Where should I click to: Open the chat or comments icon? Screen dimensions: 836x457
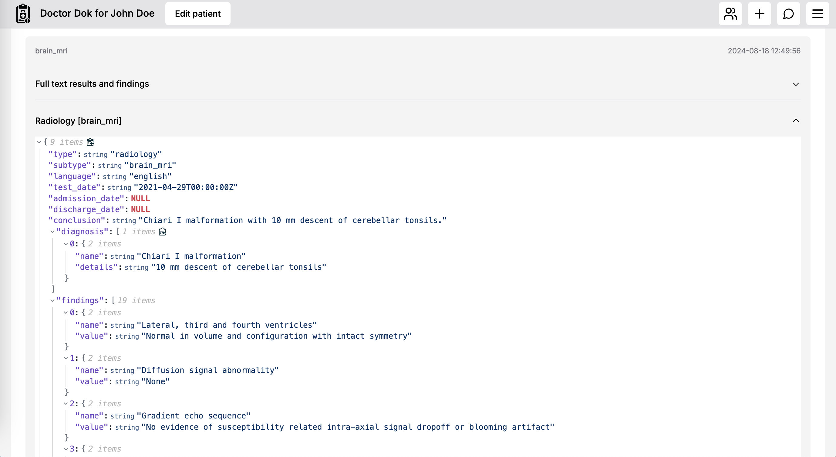coord(788,14)
